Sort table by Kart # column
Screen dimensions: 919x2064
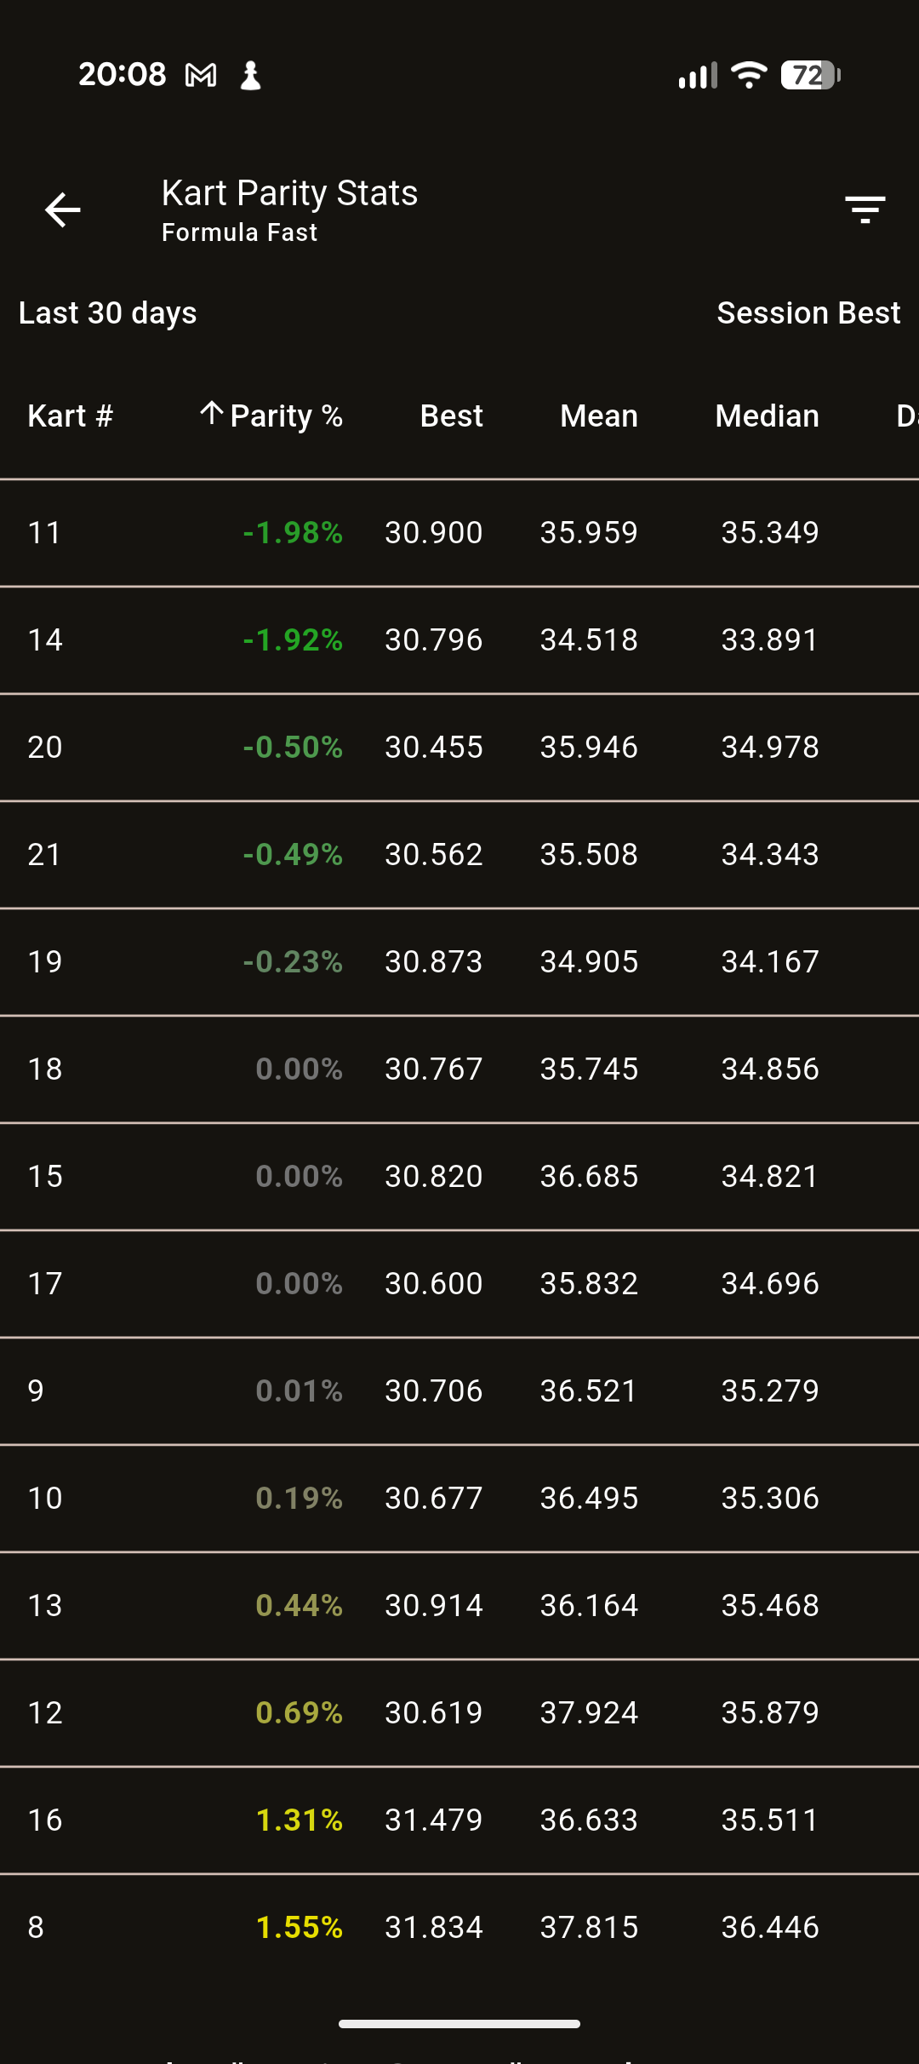[x=70, y=416]
